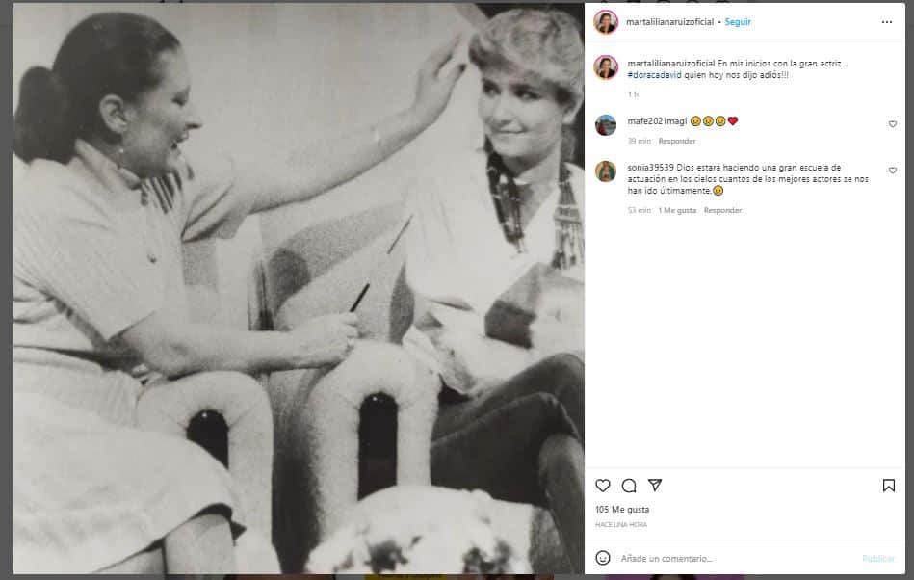Like sonia39539's comment
This screenshot has width=914, height=580.
point(892,171)
